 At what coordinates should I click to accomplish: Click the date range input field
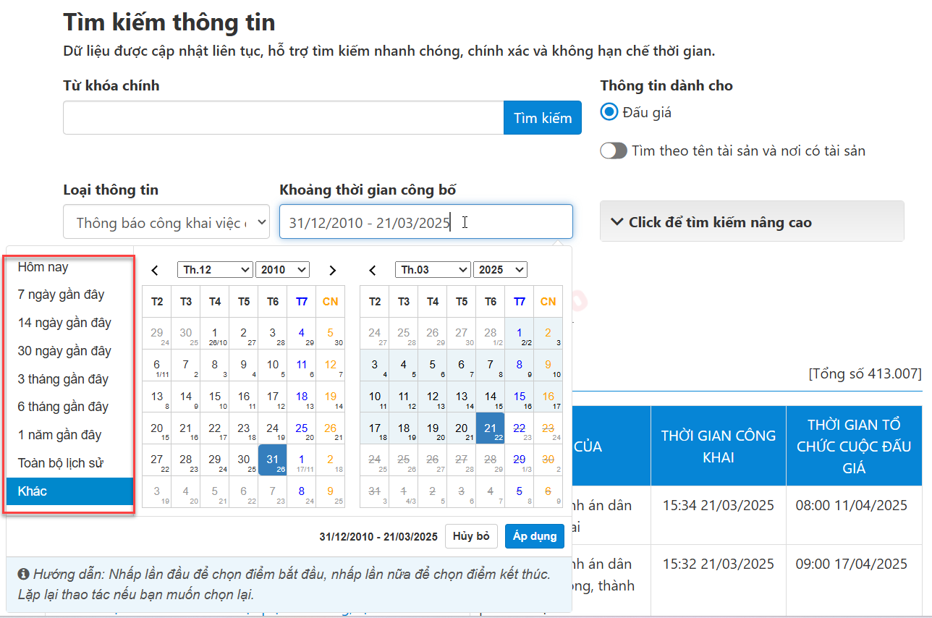click(x=426, y=222)
